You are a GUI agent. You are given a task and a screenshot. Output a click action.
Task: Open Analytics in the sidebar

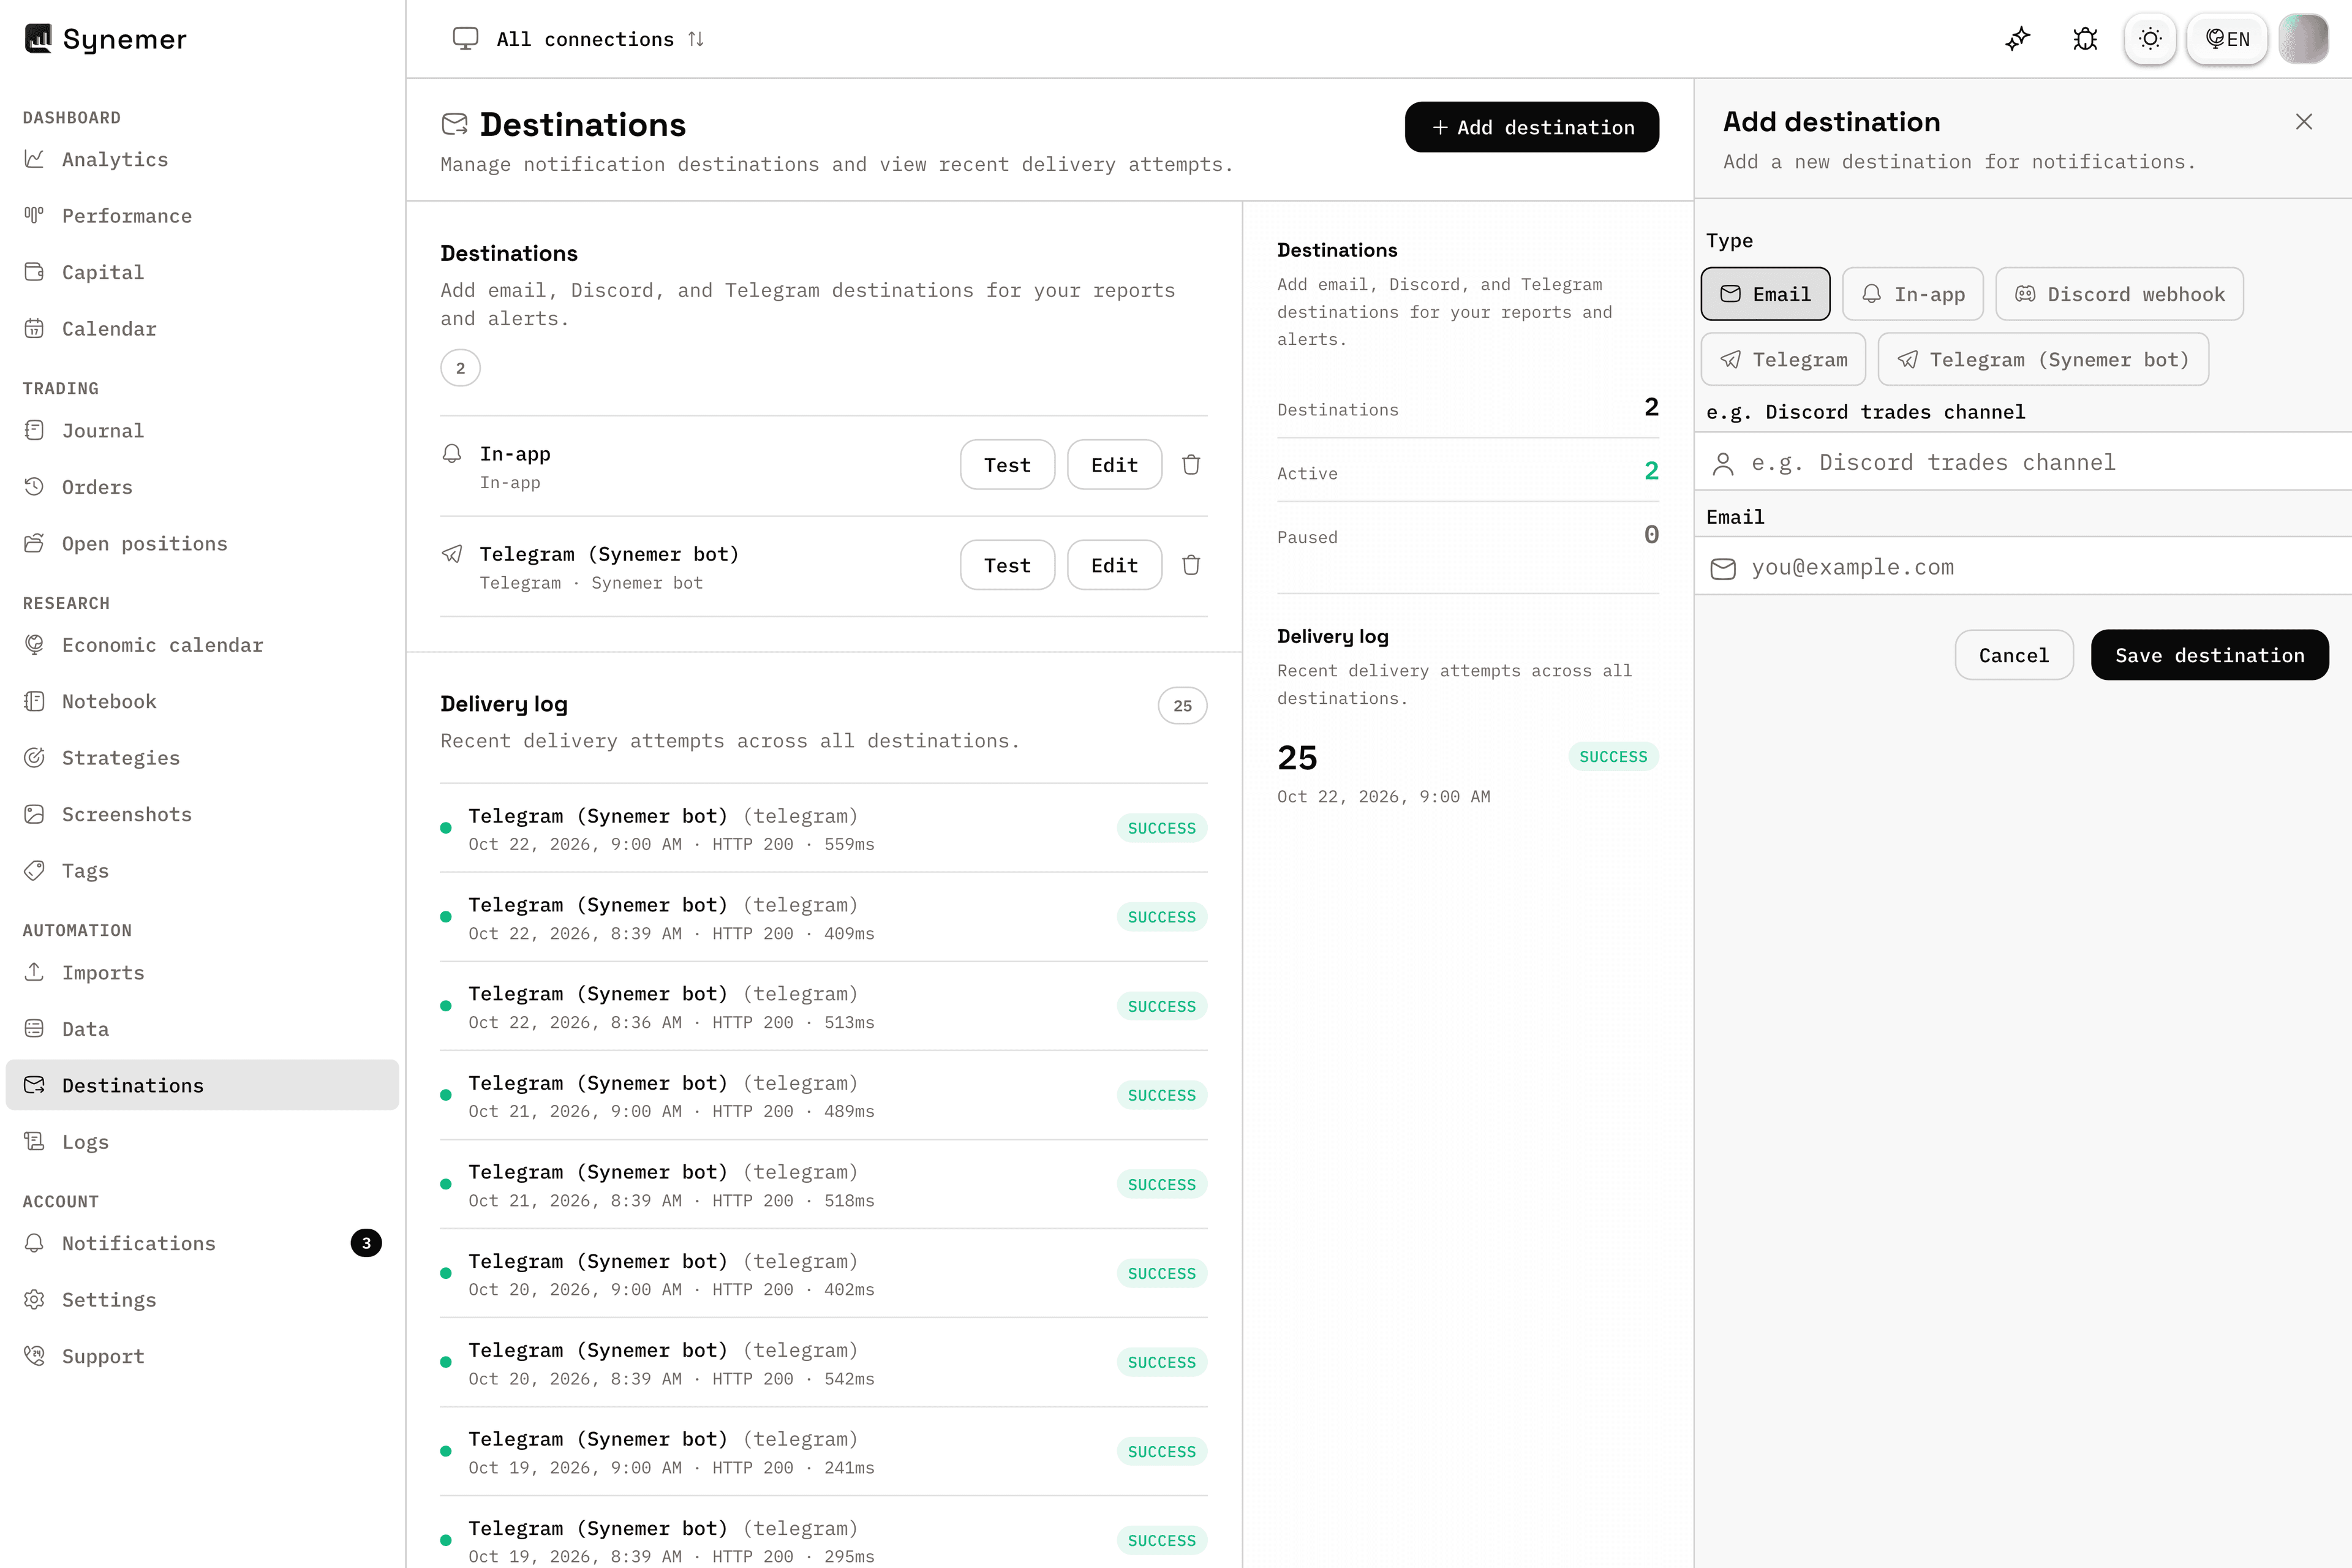tap(202, 159)
